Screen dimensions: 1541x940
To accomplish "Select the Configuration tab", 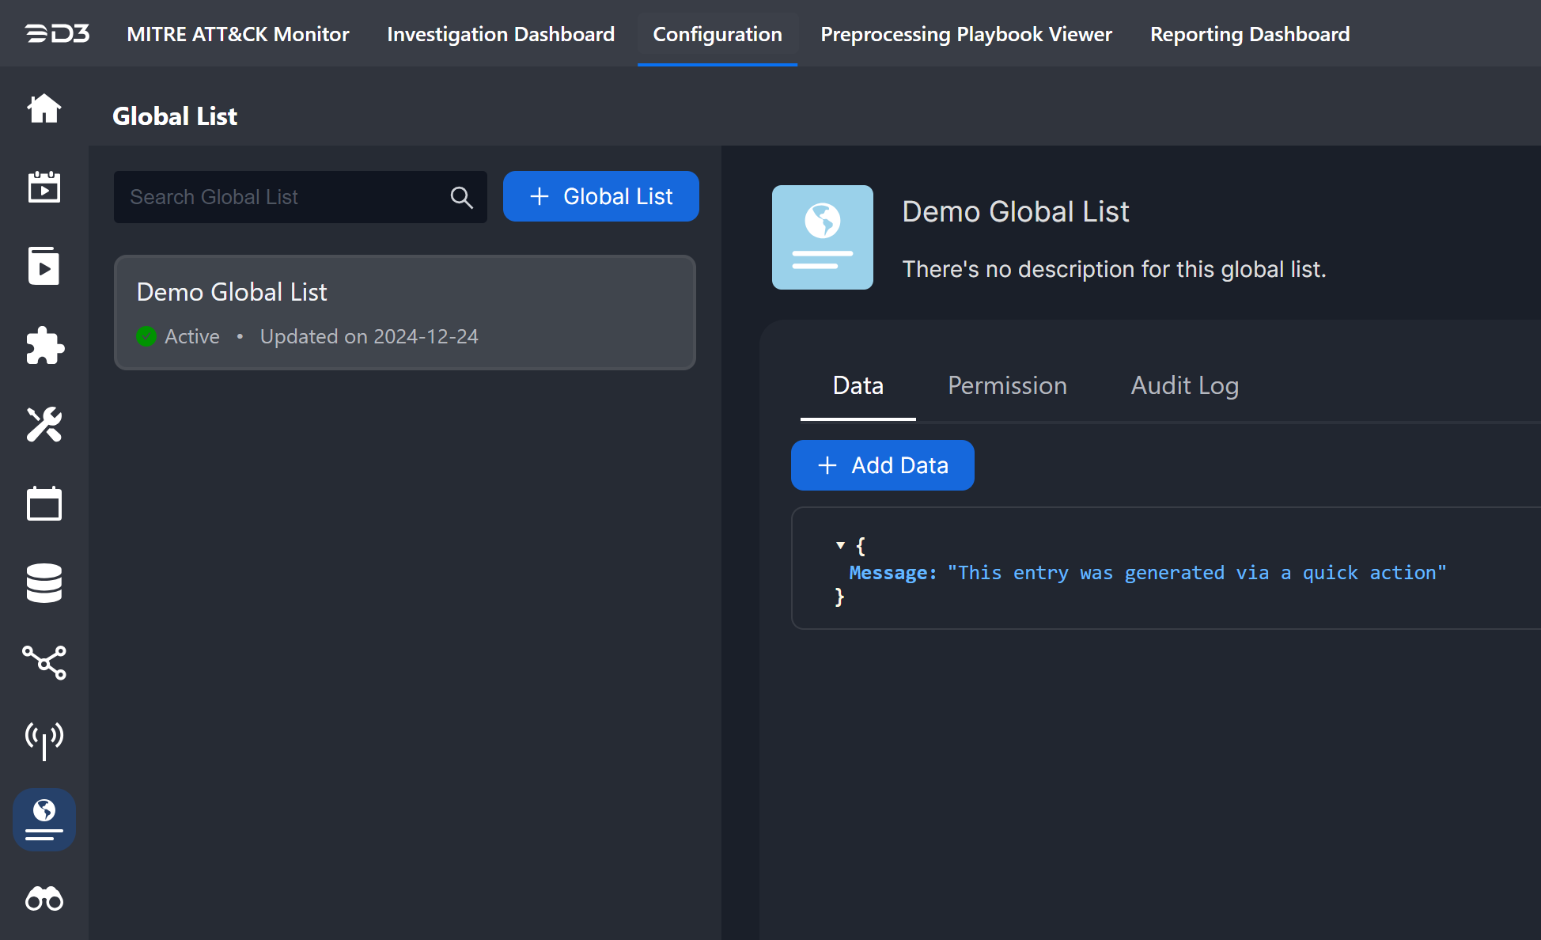I will pyautogui.click(x=717, y=34).
